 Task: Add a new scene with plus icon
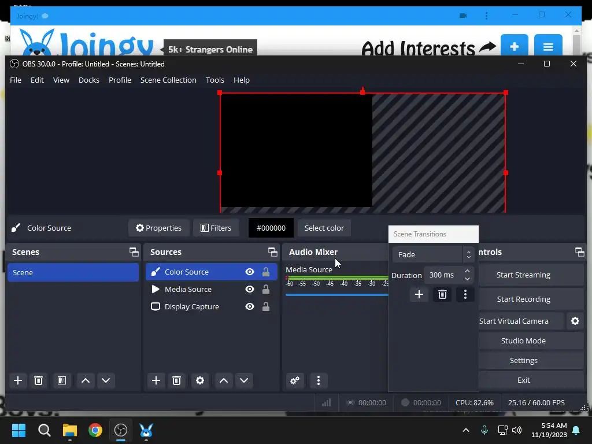18,380
